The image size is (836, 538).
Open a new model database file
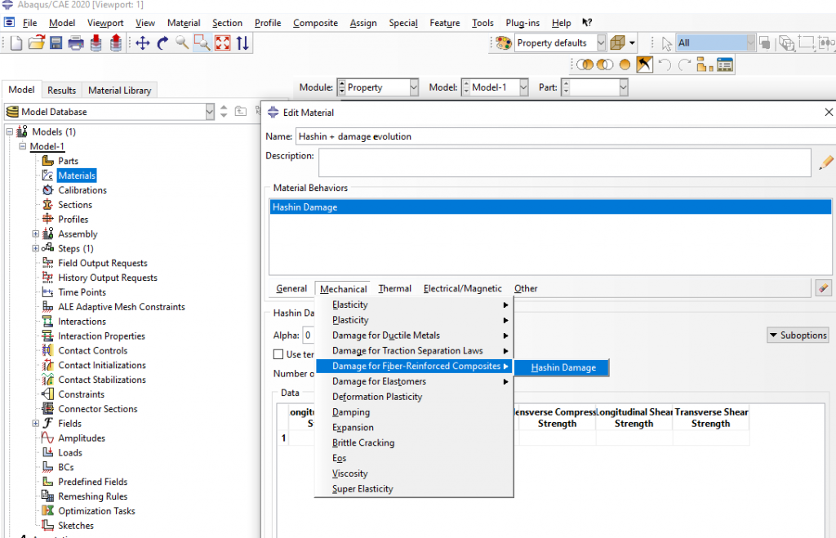pos(17,42)
